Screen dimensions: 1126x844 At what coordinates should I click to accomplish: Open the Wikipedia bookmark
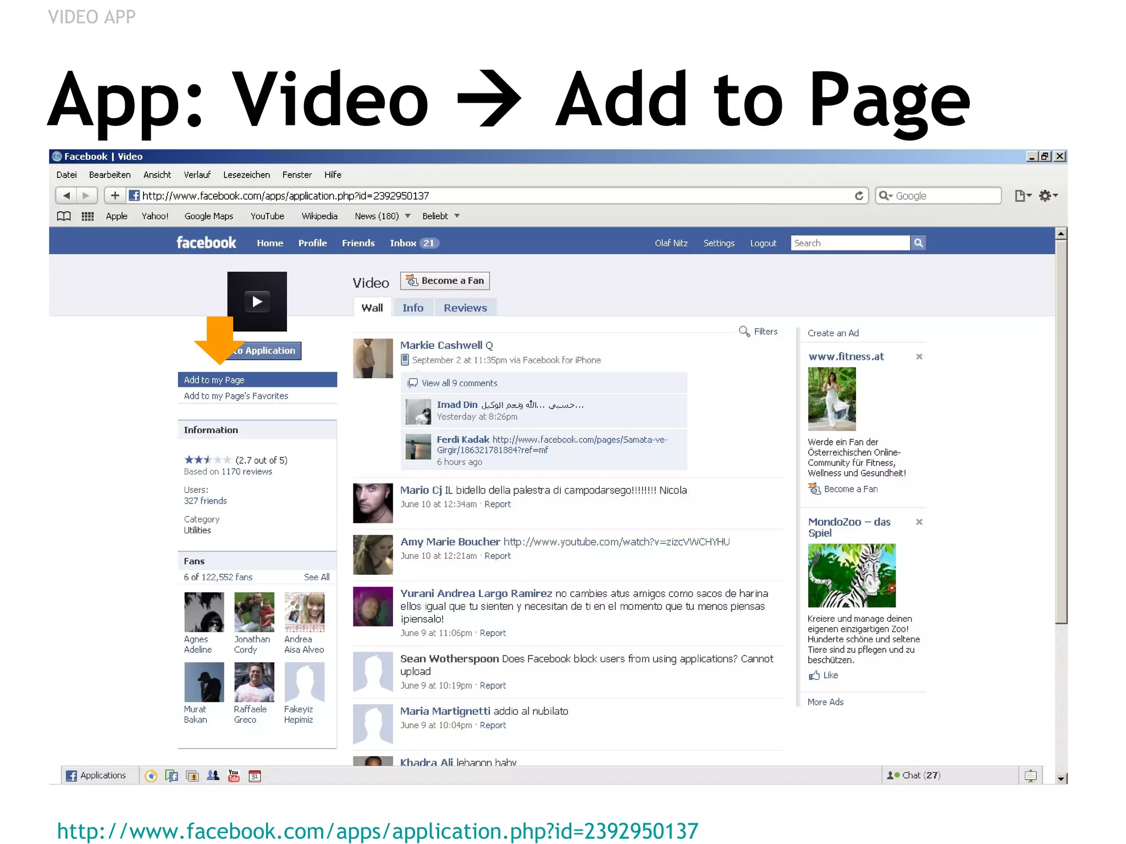(x=319, y=216)
